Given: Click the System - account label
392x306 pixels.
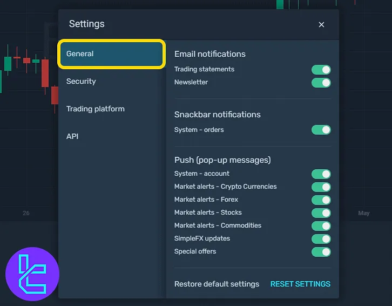Looking at the screenshot, I should (202, 174).
